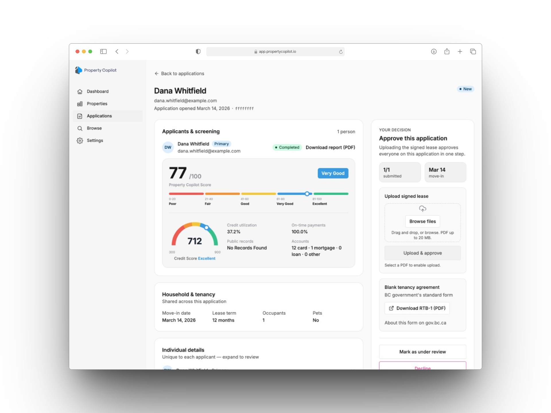Open the Dashboard menu item
This screenshot has width=551, height=413.
(x=108, y=91)
